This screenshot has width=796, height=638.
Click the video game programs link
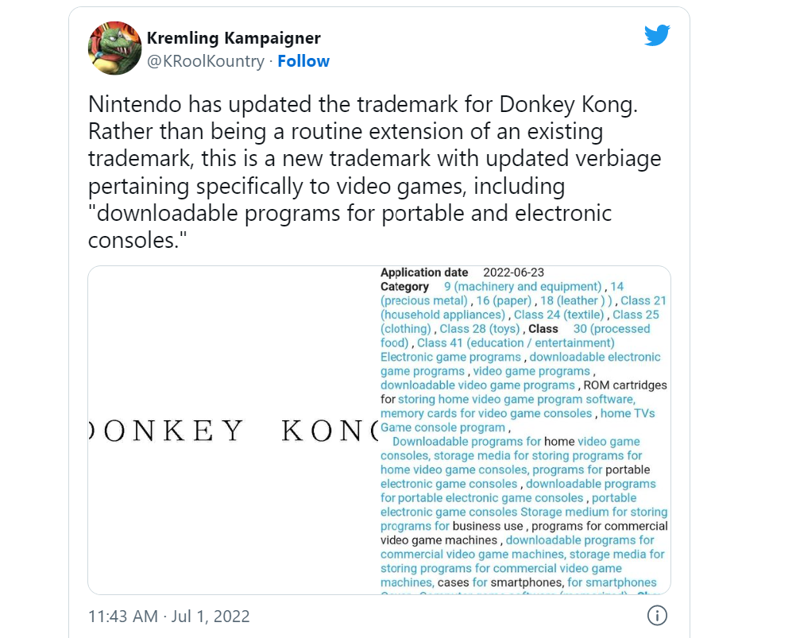(533, 371)
